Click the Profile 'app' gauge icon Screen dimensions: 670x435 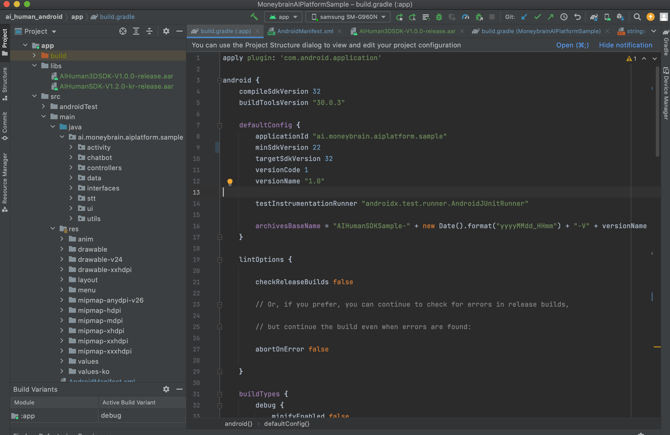(x=465, y=17)
